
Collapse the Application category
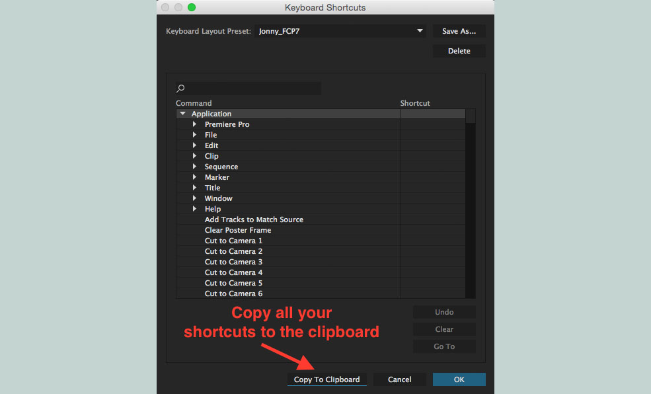(x=183, y=113)
